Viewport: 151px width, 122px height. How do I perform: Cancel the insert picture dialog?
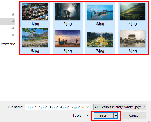click(x=134, y=116)
